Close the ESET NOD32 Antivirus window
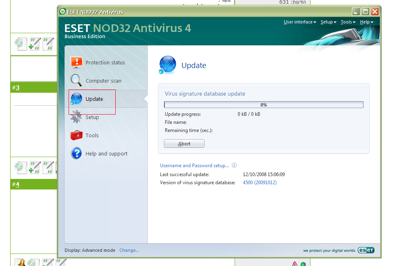The height and width of the screenshot is (266, 399). pyautogui.click(x=375, y=11)
